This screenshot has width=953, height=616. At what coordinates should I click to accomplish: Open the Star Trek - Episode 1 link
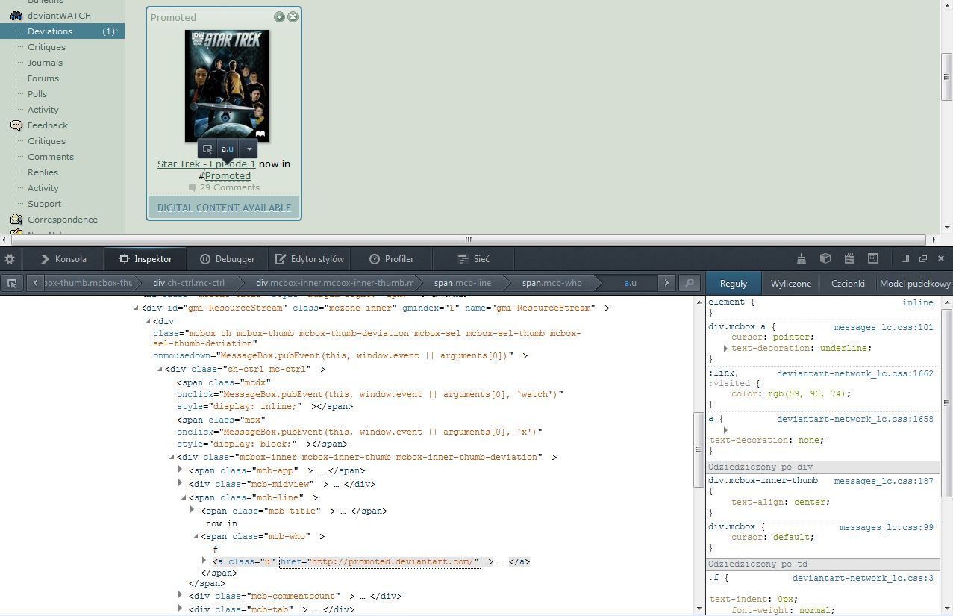click(x=206, y=164)
